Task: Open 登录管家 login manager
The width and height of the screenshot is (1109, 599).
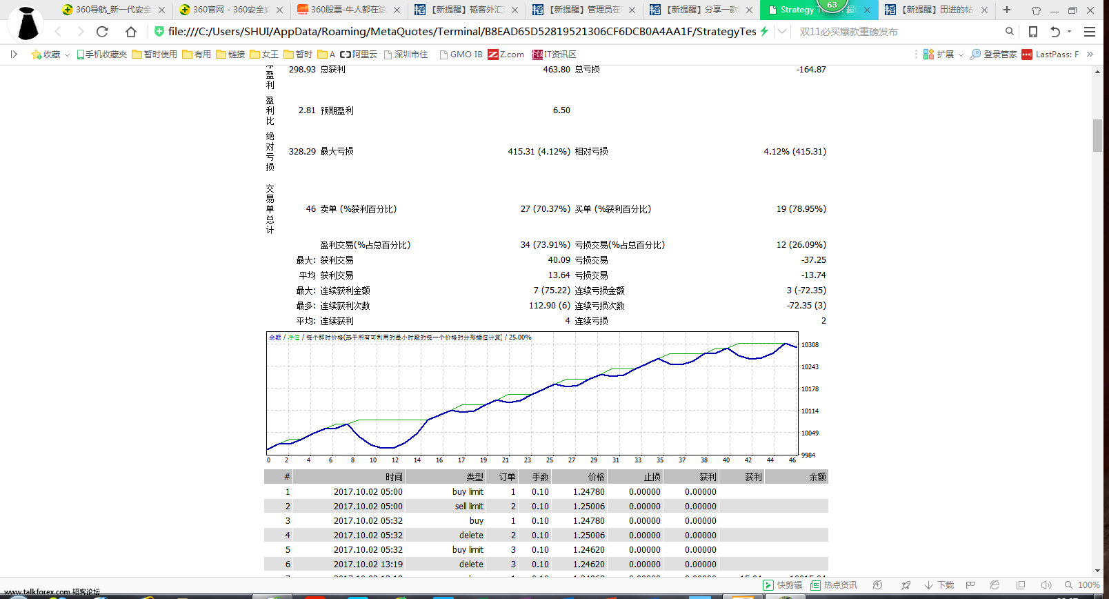Action: [x=993, y=55]
